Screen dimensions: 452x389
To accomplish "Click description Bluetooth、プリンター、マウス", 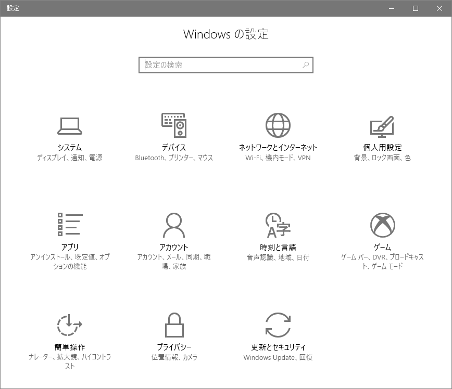I will click(174, 158).
